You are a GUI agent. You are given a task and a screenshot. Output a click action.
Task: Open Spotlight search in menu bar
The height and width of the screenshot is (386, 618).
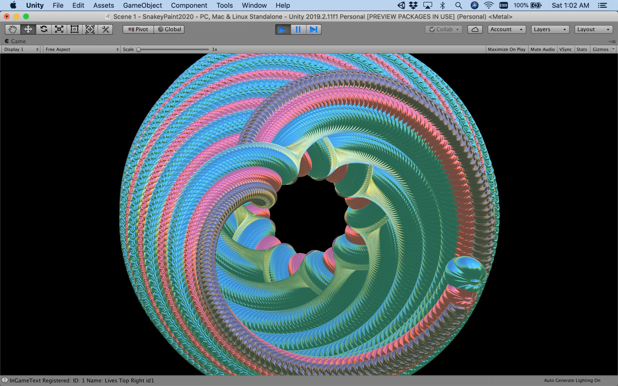point(458,5)
